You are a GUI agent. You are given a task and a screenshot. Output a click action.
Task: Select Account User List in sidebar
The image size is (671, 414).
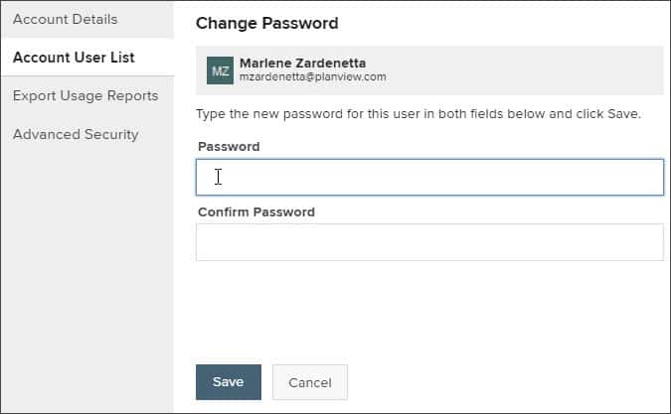point(74,58)
